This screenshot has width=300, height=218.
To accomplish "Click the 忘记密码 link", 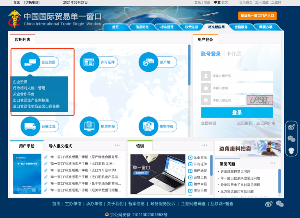I will point(245,123).
